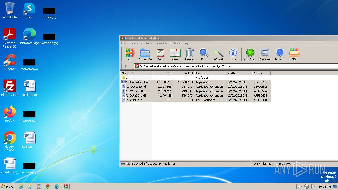
Task: Select Acrobat Reader DC desktop icon
Action: pyautogui.click(x=10, y=38)
